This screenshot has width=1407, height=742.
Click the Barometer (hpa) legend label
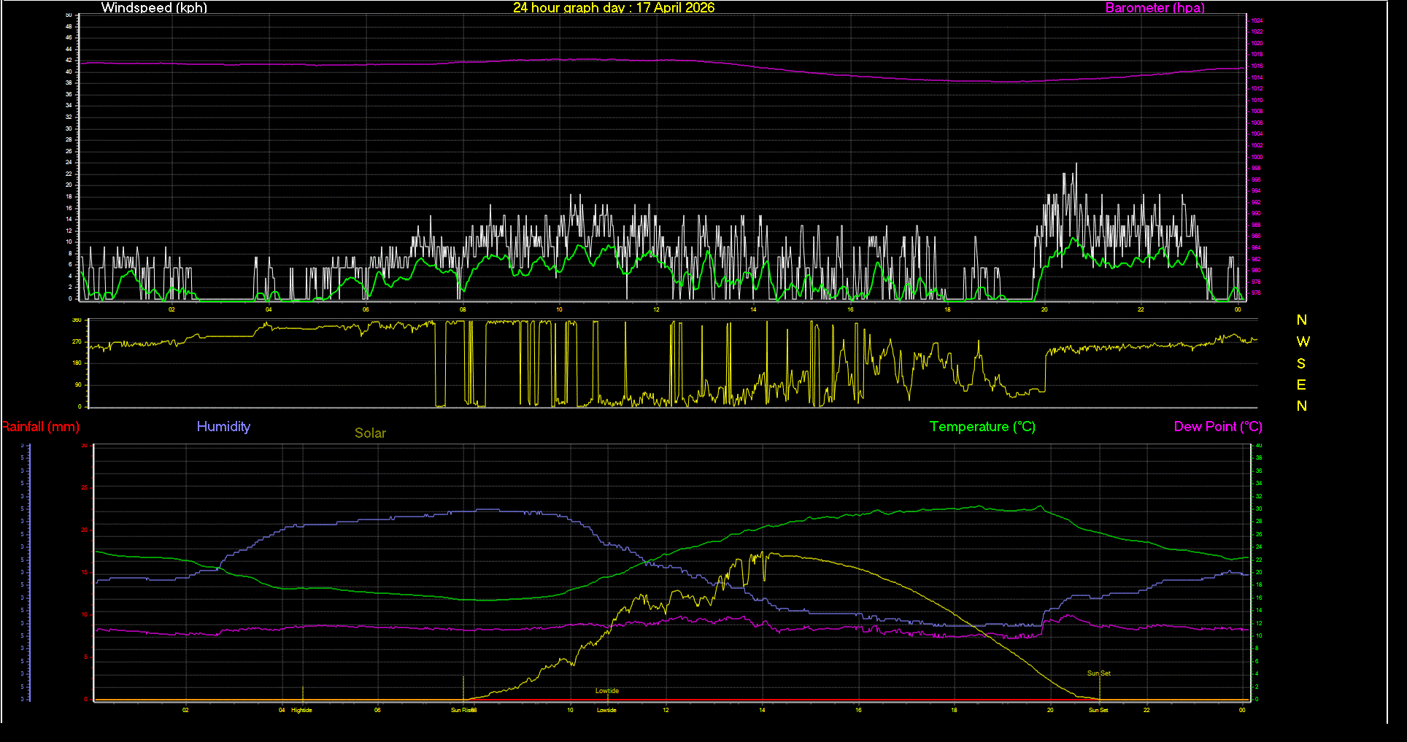click(x=1154, y=8)
